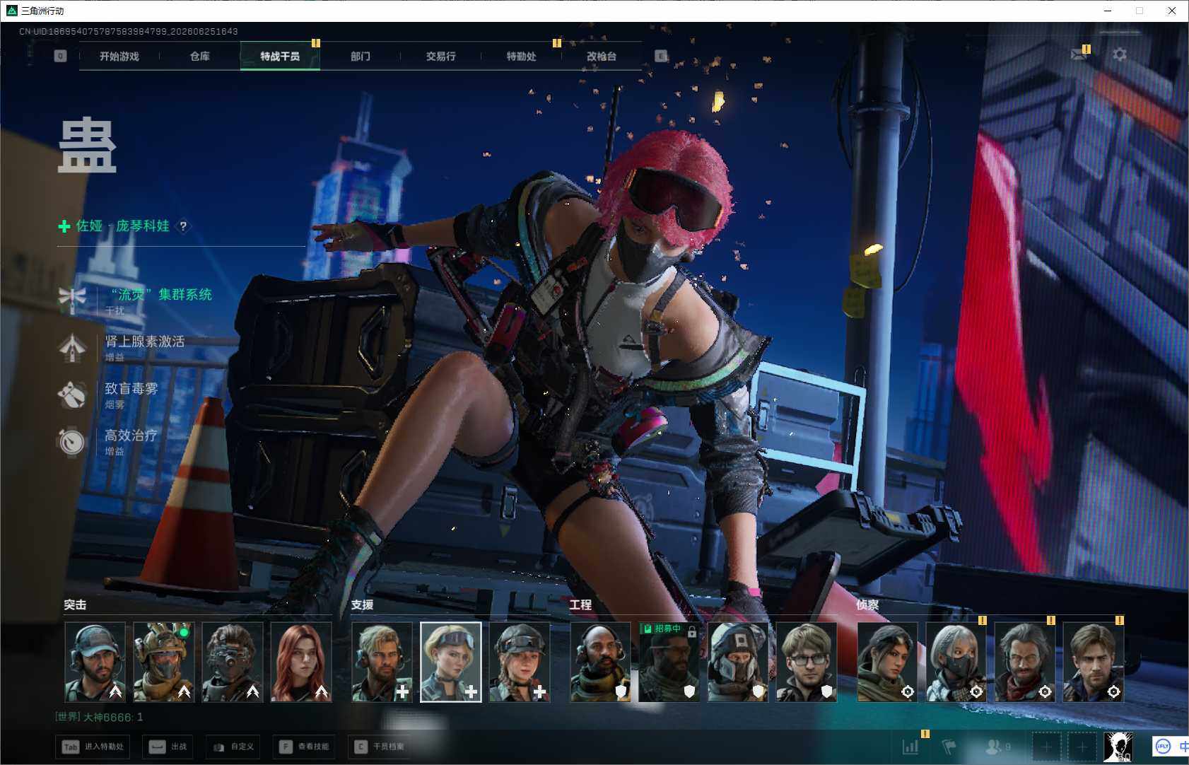Click the 致盲毒雾 skill name text

click(131, 388)
